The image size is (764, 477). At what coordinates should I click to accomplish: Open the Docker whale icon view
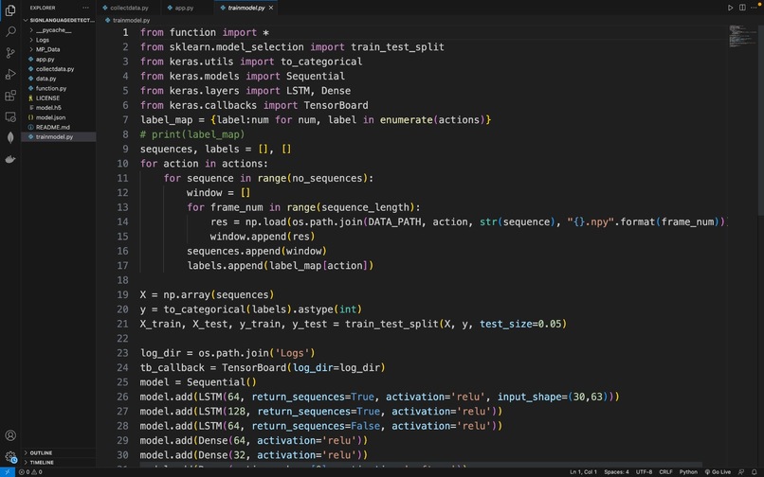tap(10, 159)
